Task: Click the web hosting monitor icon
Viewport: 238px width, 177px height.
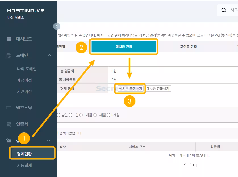Action: pos(9,108)
